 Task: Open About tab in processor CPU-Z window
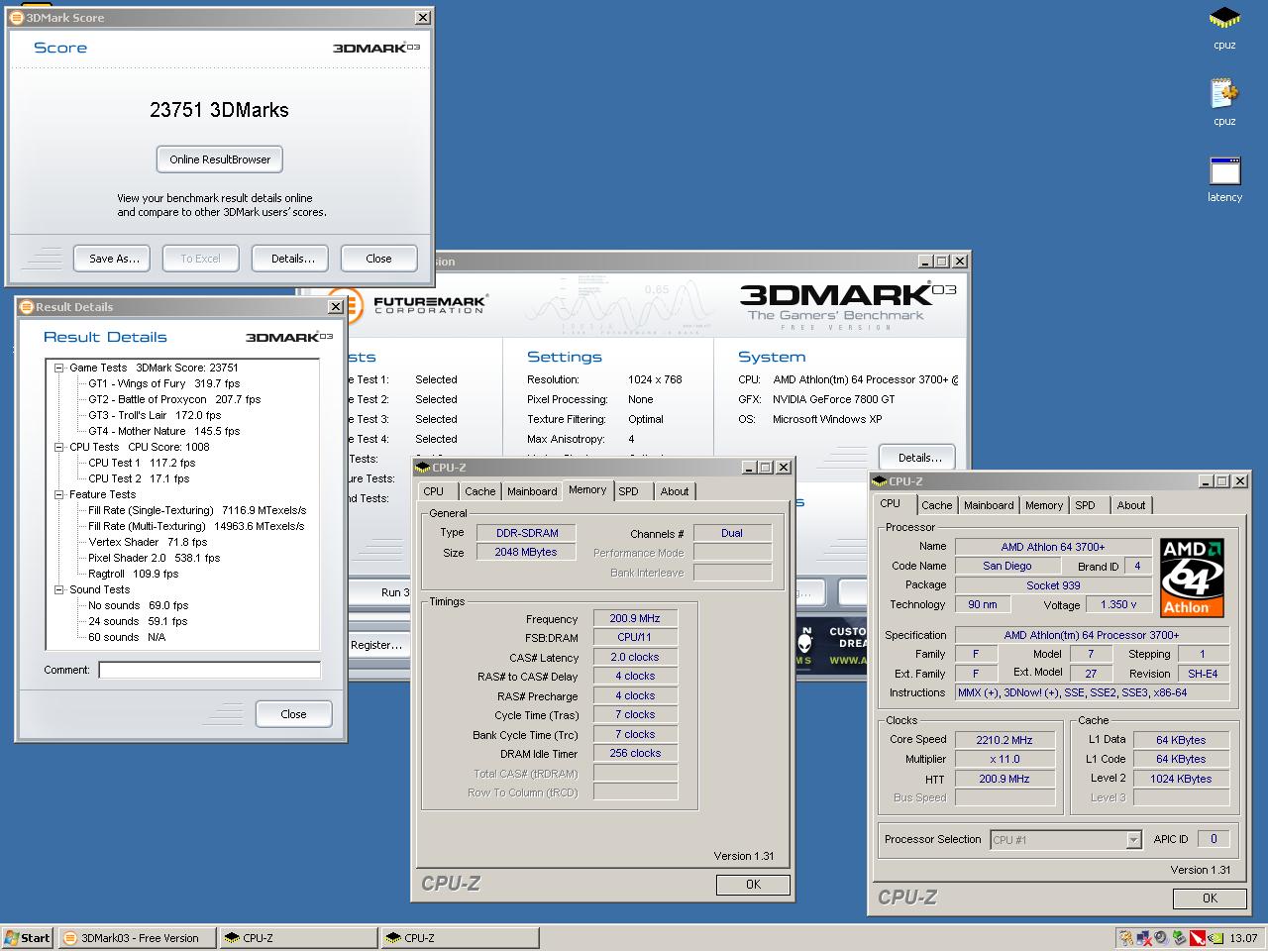pyautogui.click(x=1131, y=505)
